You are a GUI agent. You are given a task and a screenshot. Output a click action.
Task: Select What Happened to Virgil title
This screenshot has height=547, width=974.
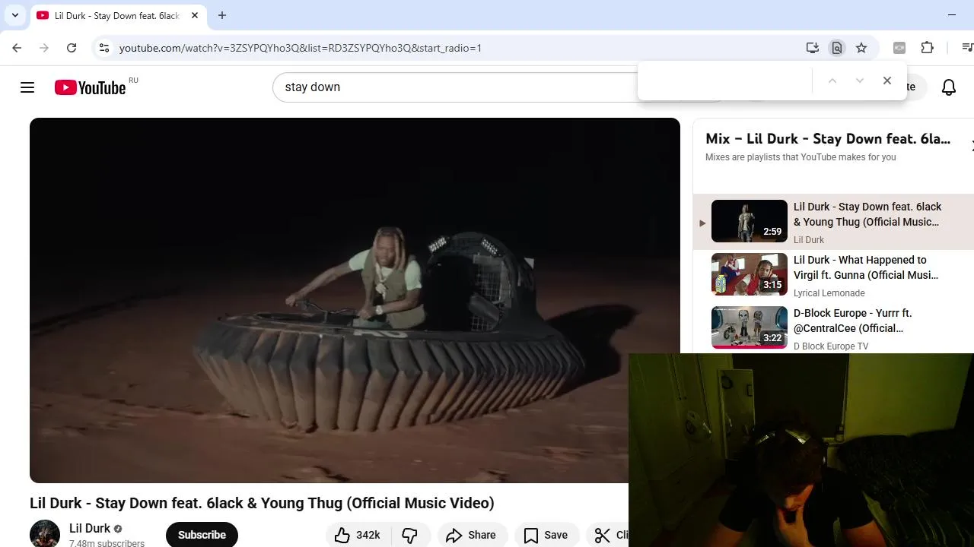tap(866, 267)
